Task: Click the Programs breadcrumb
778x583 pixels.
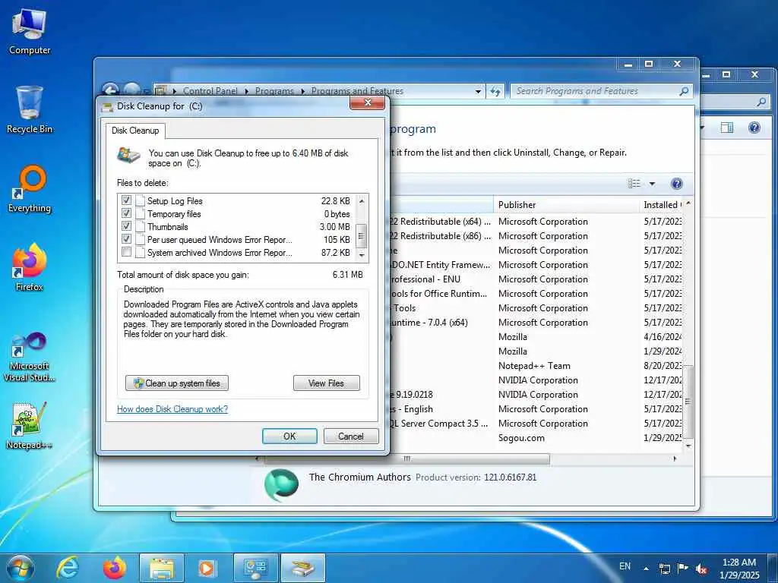Action: pyautogui.click(x=274, y=91)
